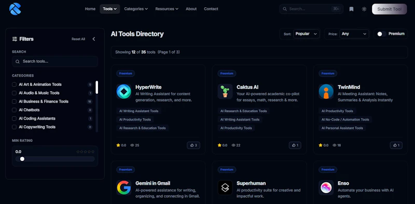The width and height of the screenshot is (415, 204).
Task: Click the star rating on HyperWrite card
Action: (x=121, y=145)
